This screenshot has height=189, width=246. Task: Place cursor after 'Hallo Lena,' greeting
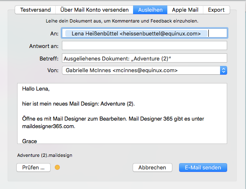pos(50,89)
